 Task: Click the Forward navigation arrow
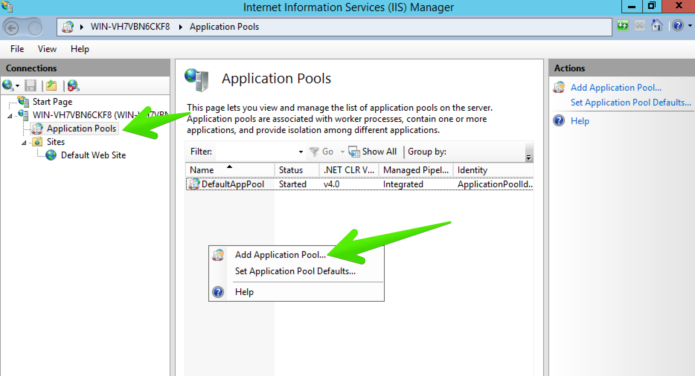coord(35,27)
